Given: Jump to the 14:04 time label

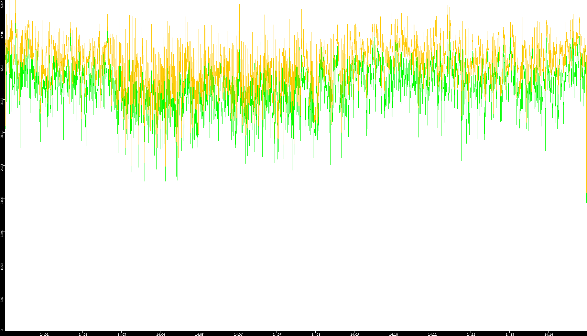Looking at the screenshot, I should 160,334.
